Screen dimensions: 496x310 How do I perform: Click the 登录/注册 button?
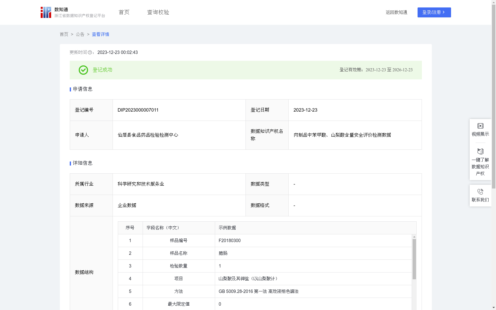(434, 12)
